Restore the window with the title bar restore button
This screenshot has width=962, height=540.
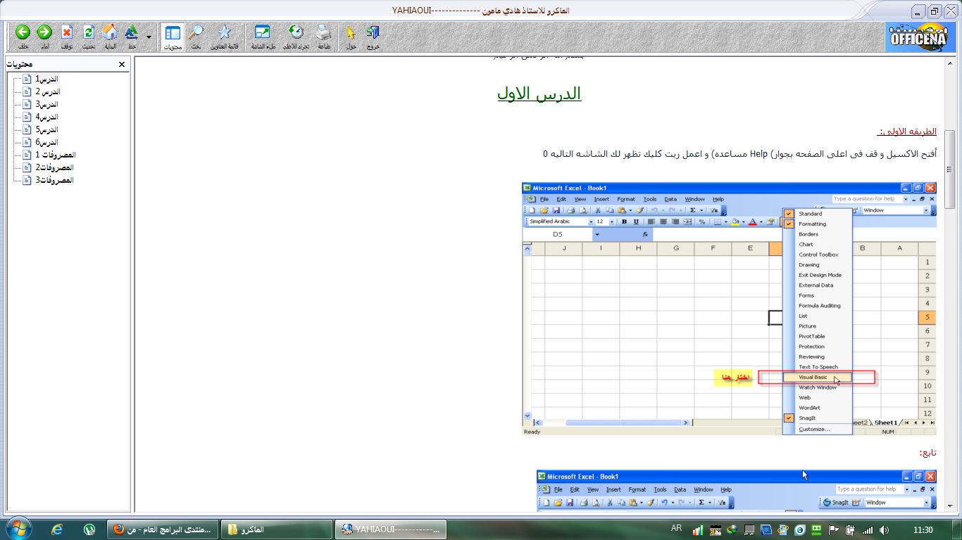(x=934, y=11)
